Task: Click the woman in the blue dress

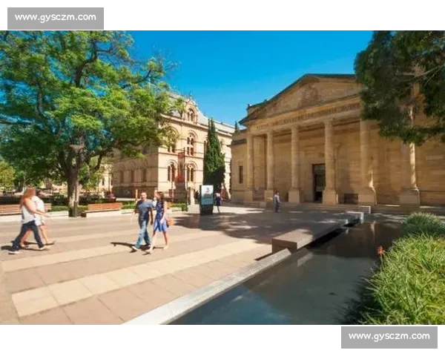Action: [160, 219]
